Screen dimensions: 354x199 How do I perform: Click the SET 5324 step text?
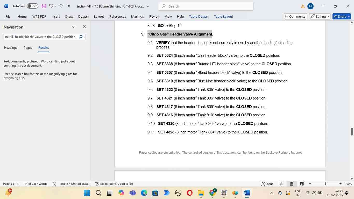[x=218, y=55]
